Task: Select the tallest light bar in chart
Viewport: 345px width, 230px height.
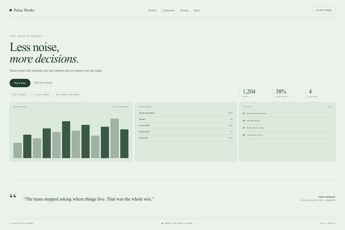Action: (115, 138)
